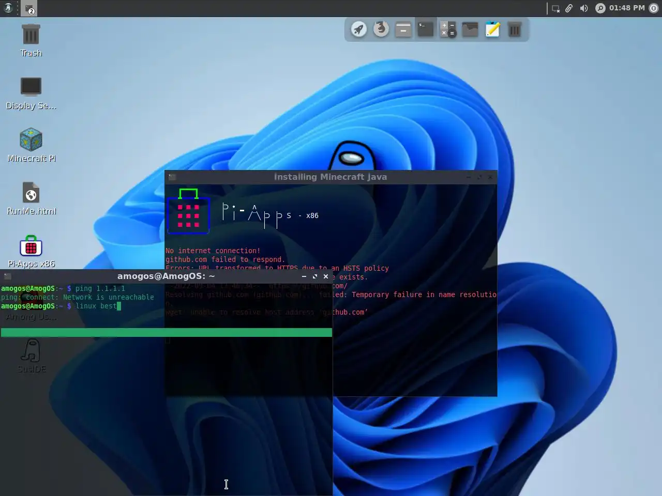Click the Installing Minecraft Java title bar
The width and height of the screenshot is (662, 496).
pos(330,177)
